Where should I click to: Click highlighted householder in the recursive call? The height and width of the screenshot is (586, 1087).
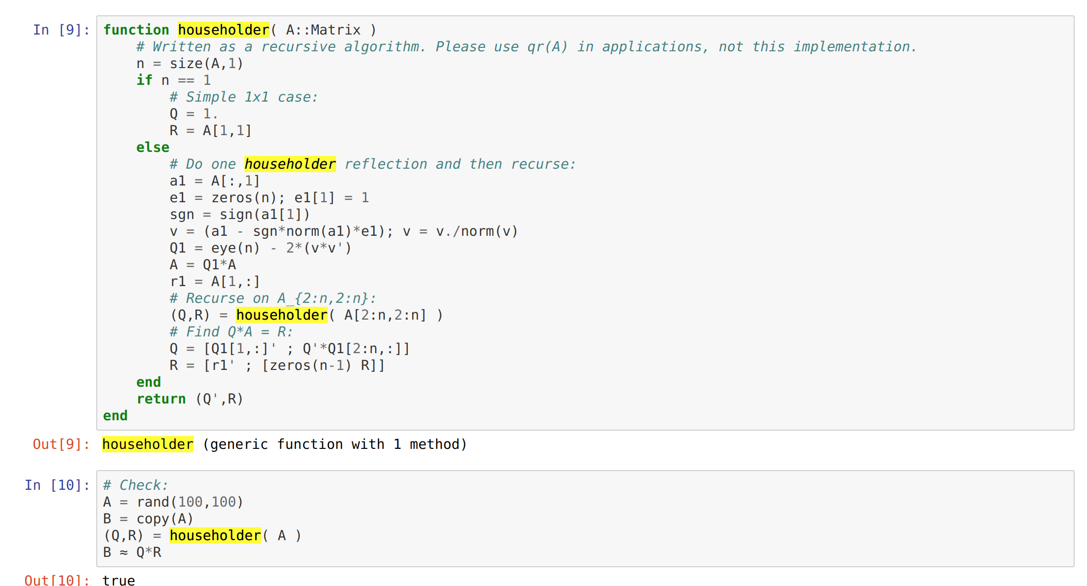tap(281, 315)
